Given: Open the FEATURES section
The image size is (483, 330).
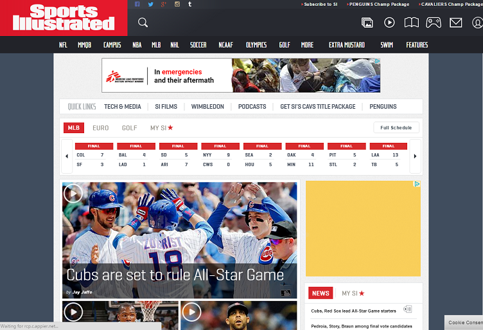Looking at the screenshot, I should click(417, 45).
